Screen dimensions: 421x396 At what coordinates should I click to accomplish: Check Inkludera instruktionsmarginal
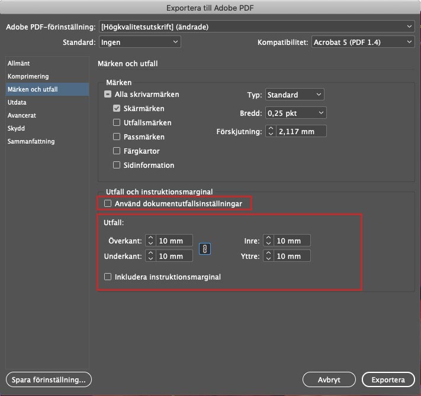coord(108,277)
